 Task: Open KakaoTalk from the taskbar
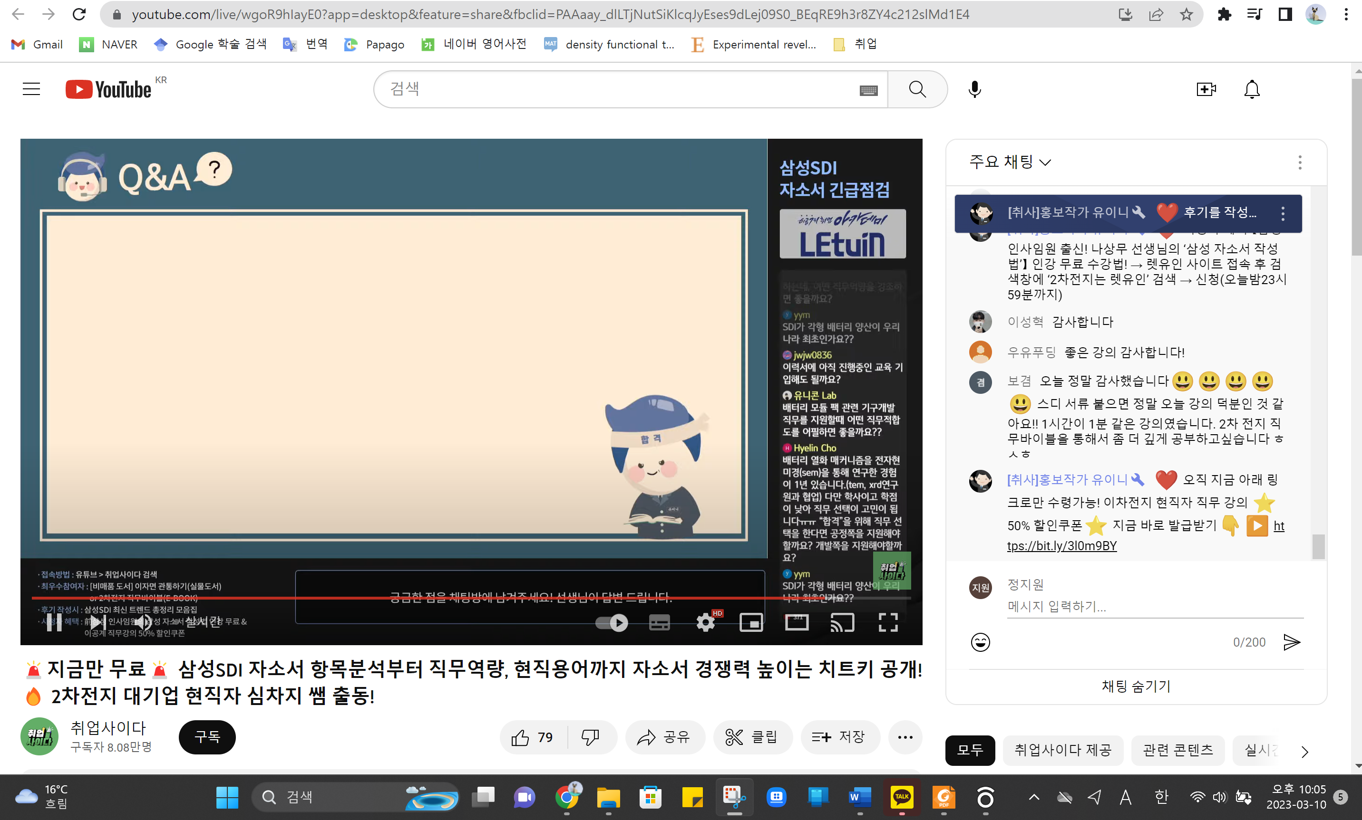[x=902, y=797]
